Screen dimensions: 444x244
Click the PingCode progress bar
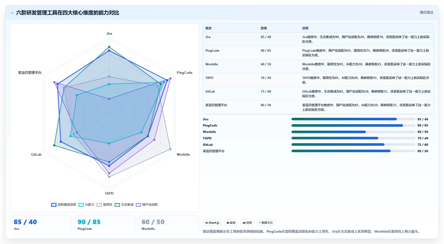point(353,125)
